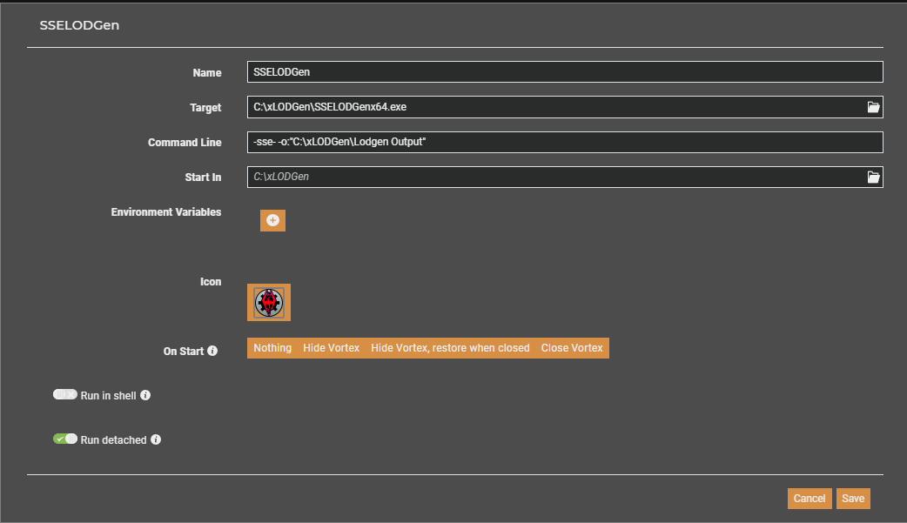The height and width of the screenshot is (523, 907).
Task: Browse for Target file using folder icon
Action: (873, 107)
